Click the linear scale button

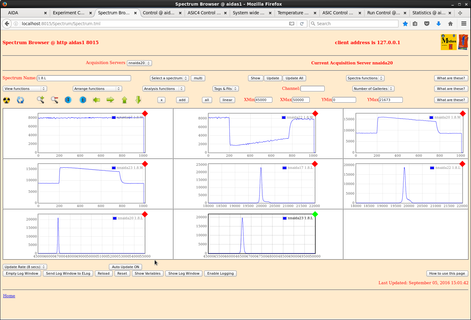click(x=227, y=100)
